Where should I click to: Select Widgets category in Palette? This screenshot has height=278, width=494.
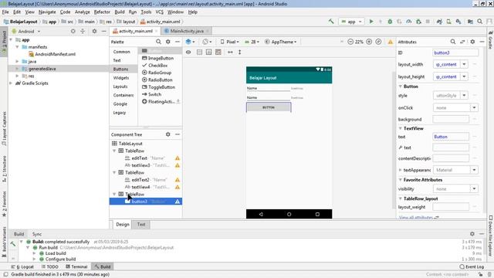coord(121,77)
